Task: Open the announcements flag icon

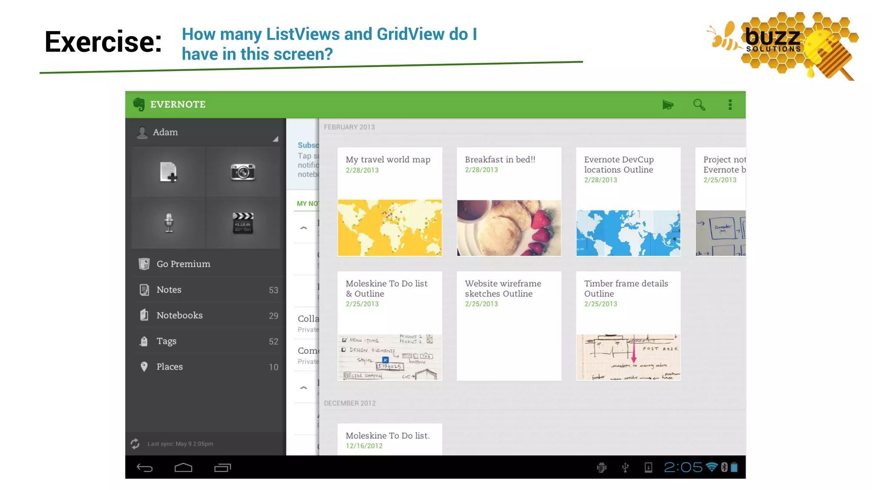Action: 668,105
